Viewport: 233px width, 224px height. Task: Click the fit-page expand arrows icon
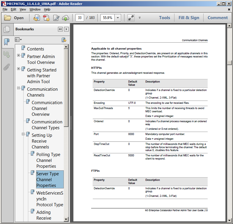point(131,18)
